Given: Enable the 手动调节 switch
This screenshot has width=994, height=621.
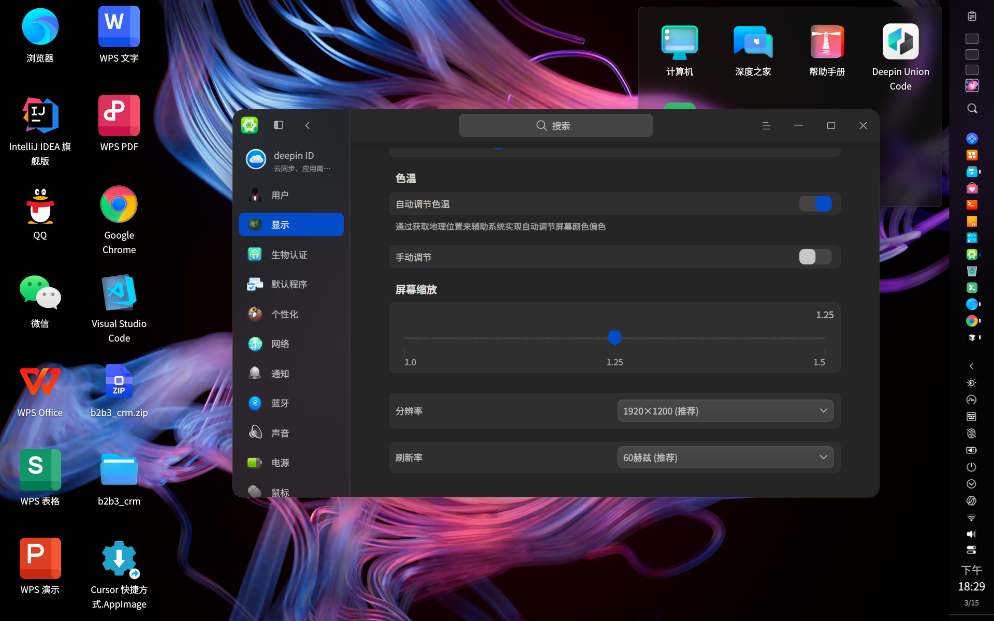Looking at the screenshot, I should (x=815, y=257).
